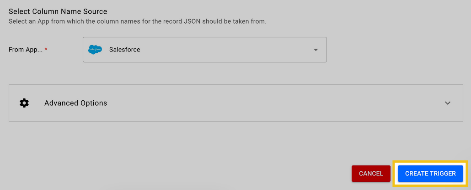This screenshot has width=471, height=190.
Task: Click the word "CREATE" on the blue button
Action: point(417,174)
